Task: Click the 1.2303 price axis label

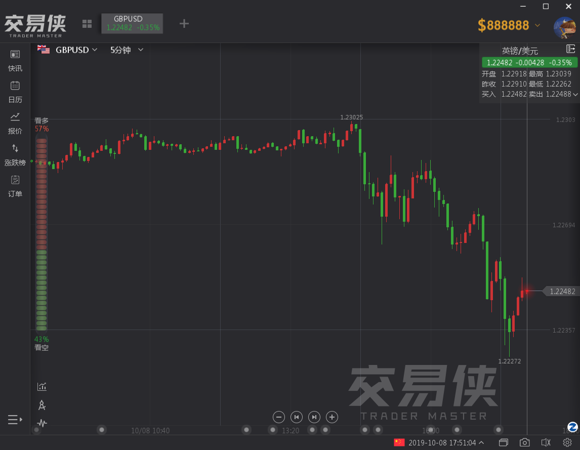Action: [565, 119]
